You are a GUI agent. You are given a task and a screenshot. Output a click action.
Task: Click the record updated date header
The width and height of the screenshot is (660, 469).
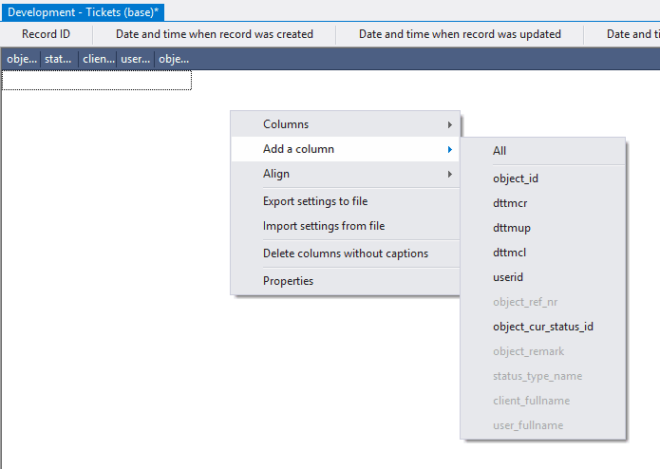click(460, 34)
